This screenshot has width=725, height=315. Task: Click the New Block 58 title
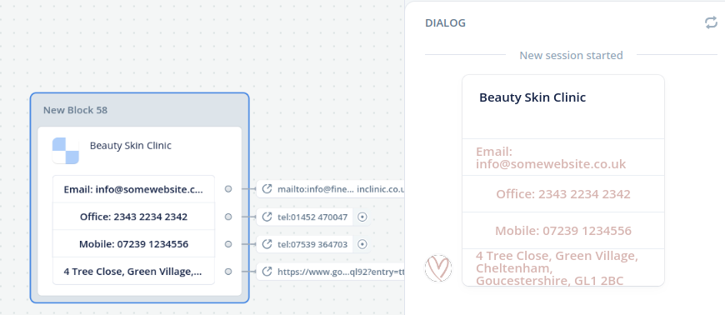(75, 110)
